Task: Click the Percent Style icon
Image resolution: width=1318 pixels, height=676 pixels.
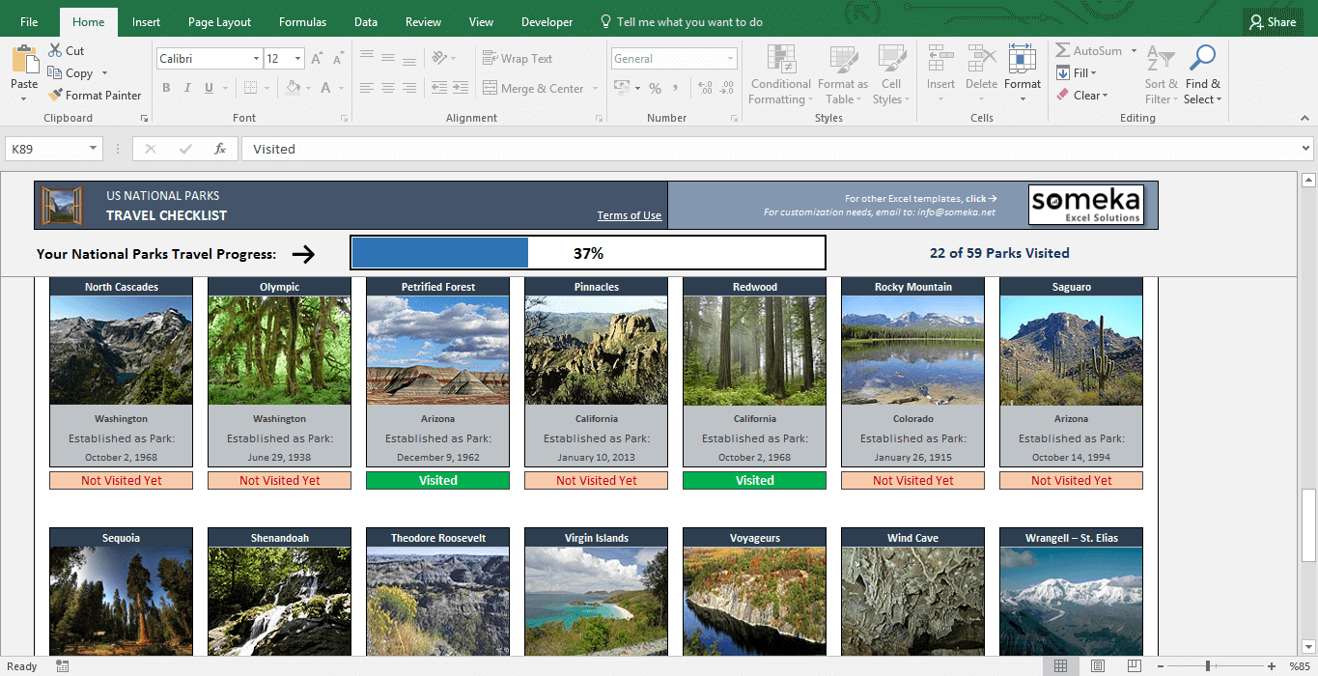Action: (655, 89)
